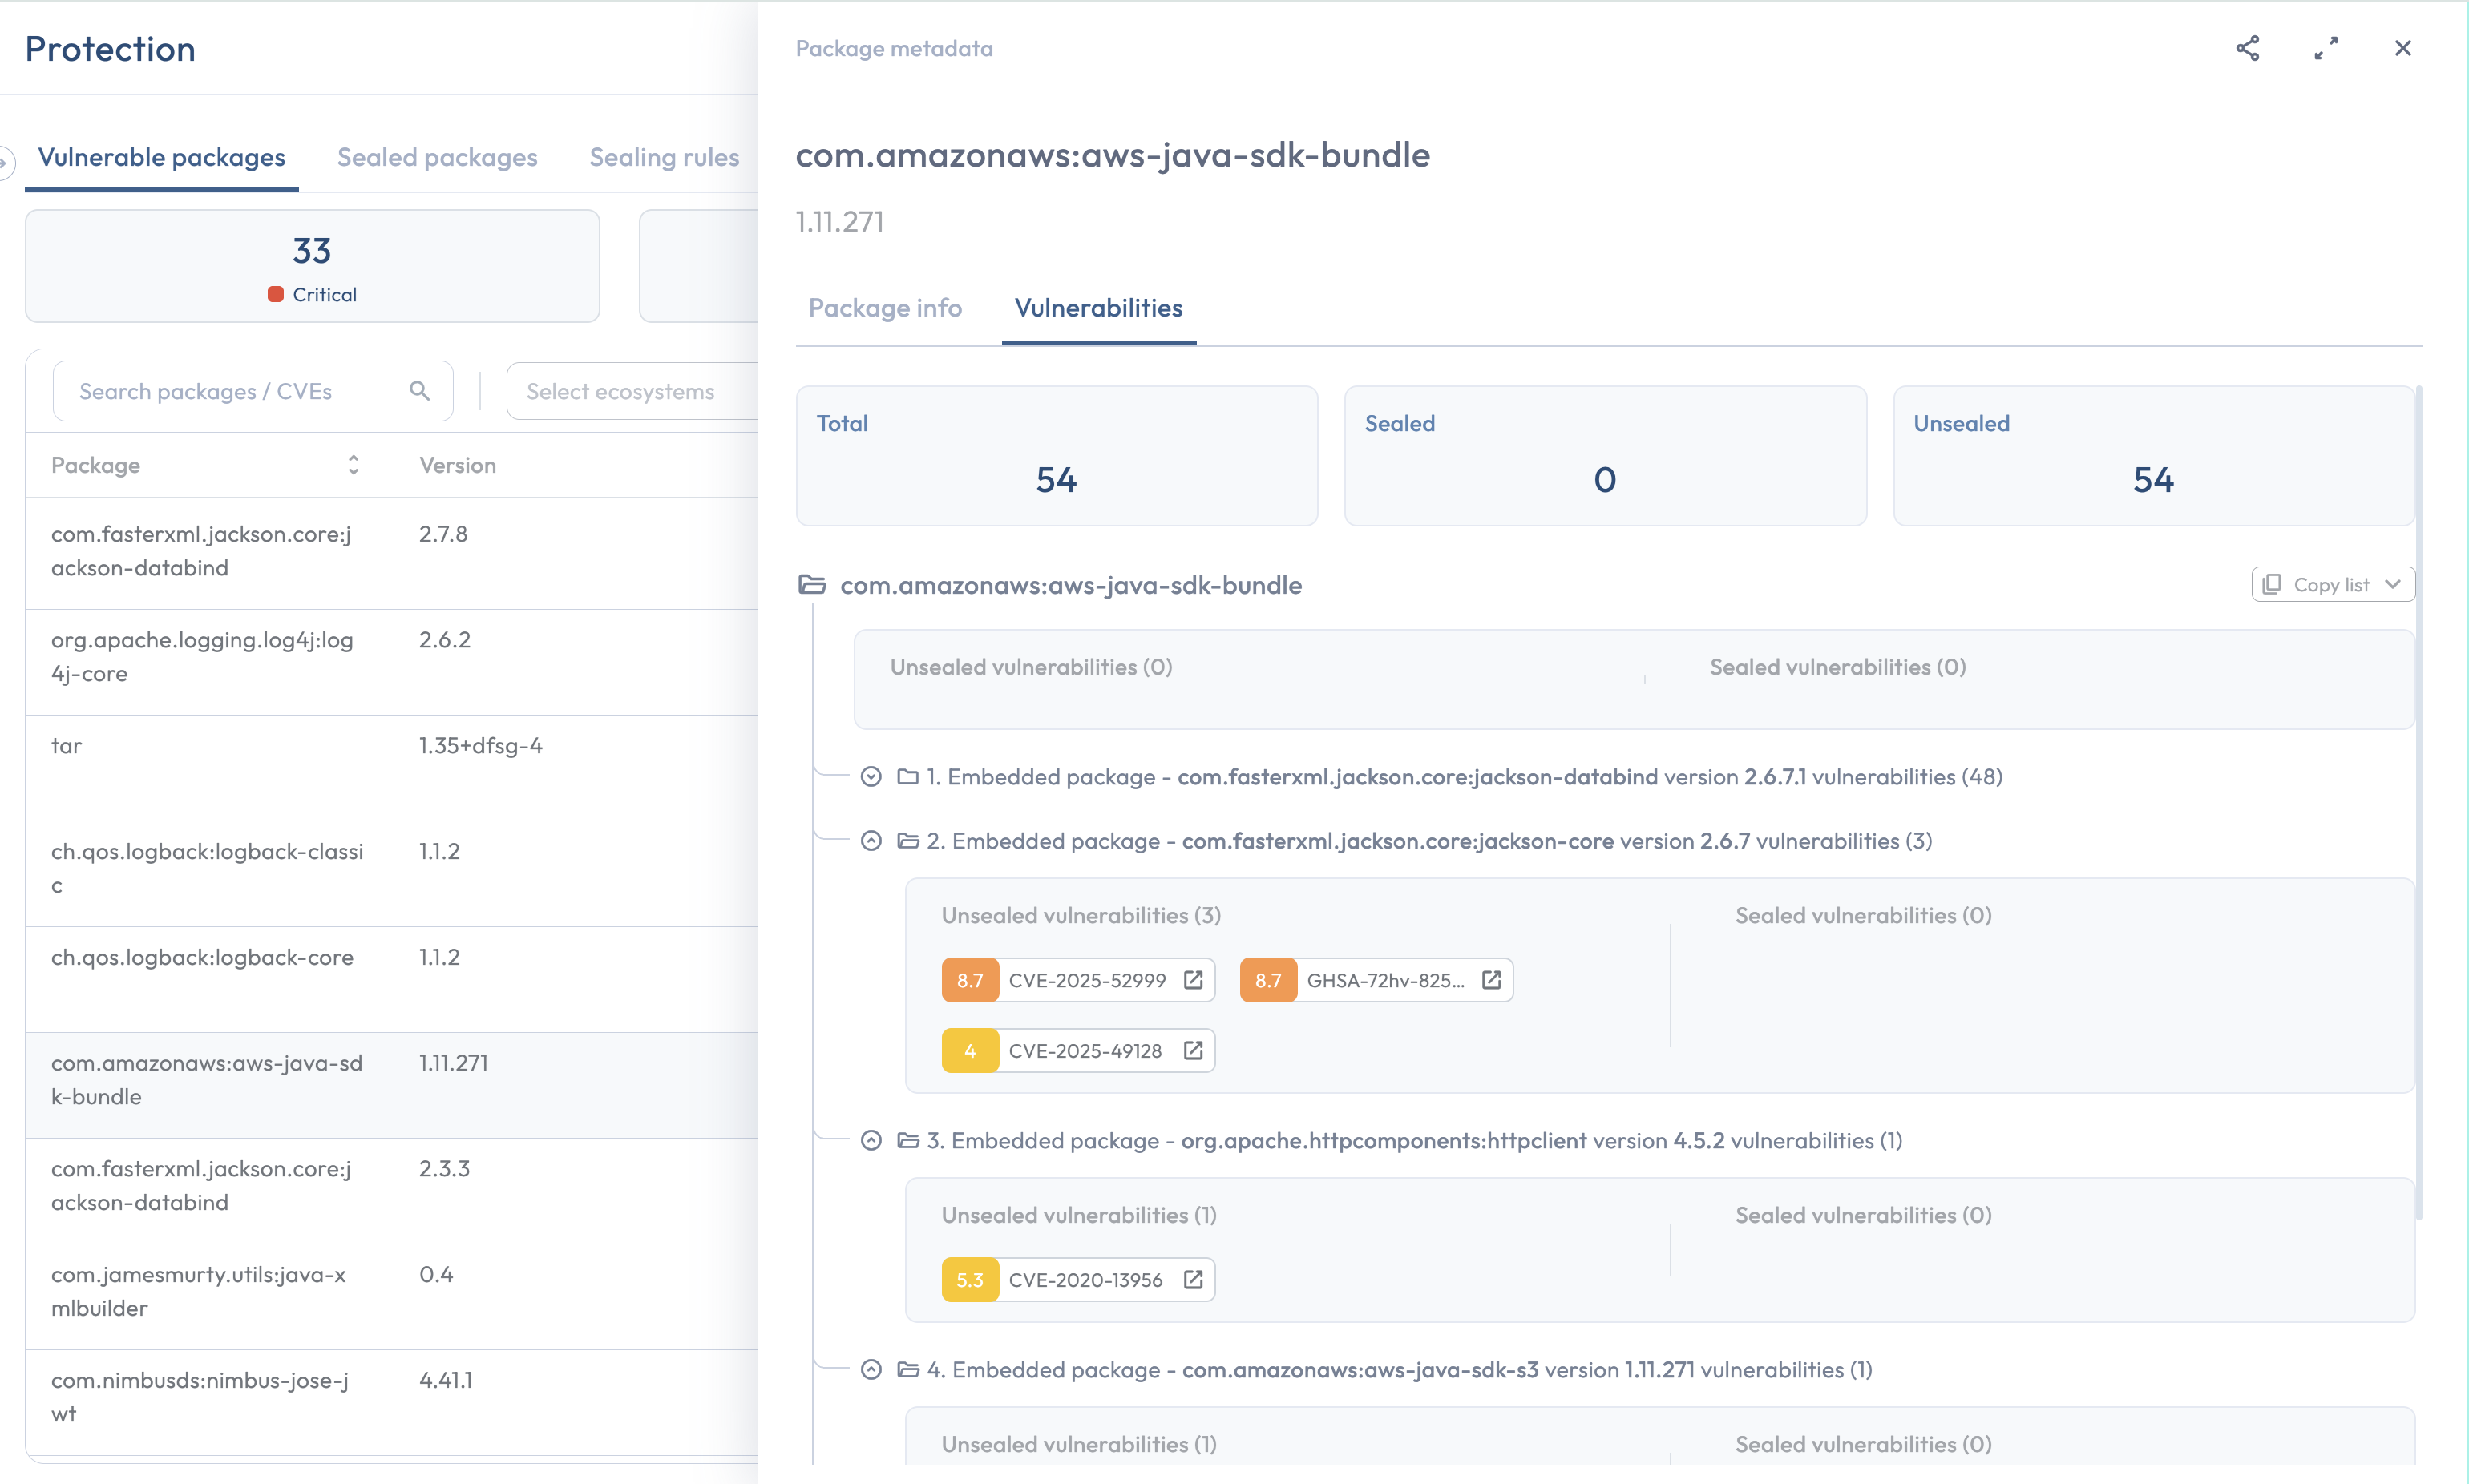Open the Select ecosystems dropdown
This screenshot has width=2469, height=1484.
point(632,391)
